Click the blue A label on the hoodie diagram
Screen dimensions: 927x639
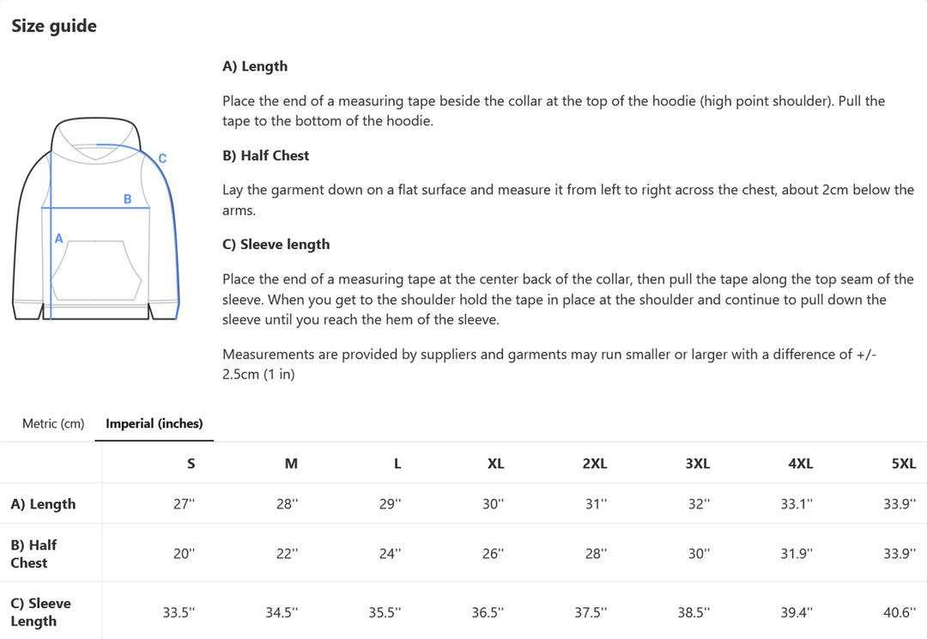coord(58,239)
